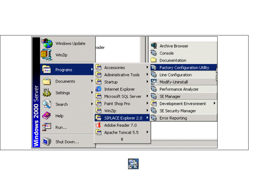This screenshot has height=170, width=262.
Task: Click the Adobe Reader 7.0 icon
Action: tap(99, 125)
